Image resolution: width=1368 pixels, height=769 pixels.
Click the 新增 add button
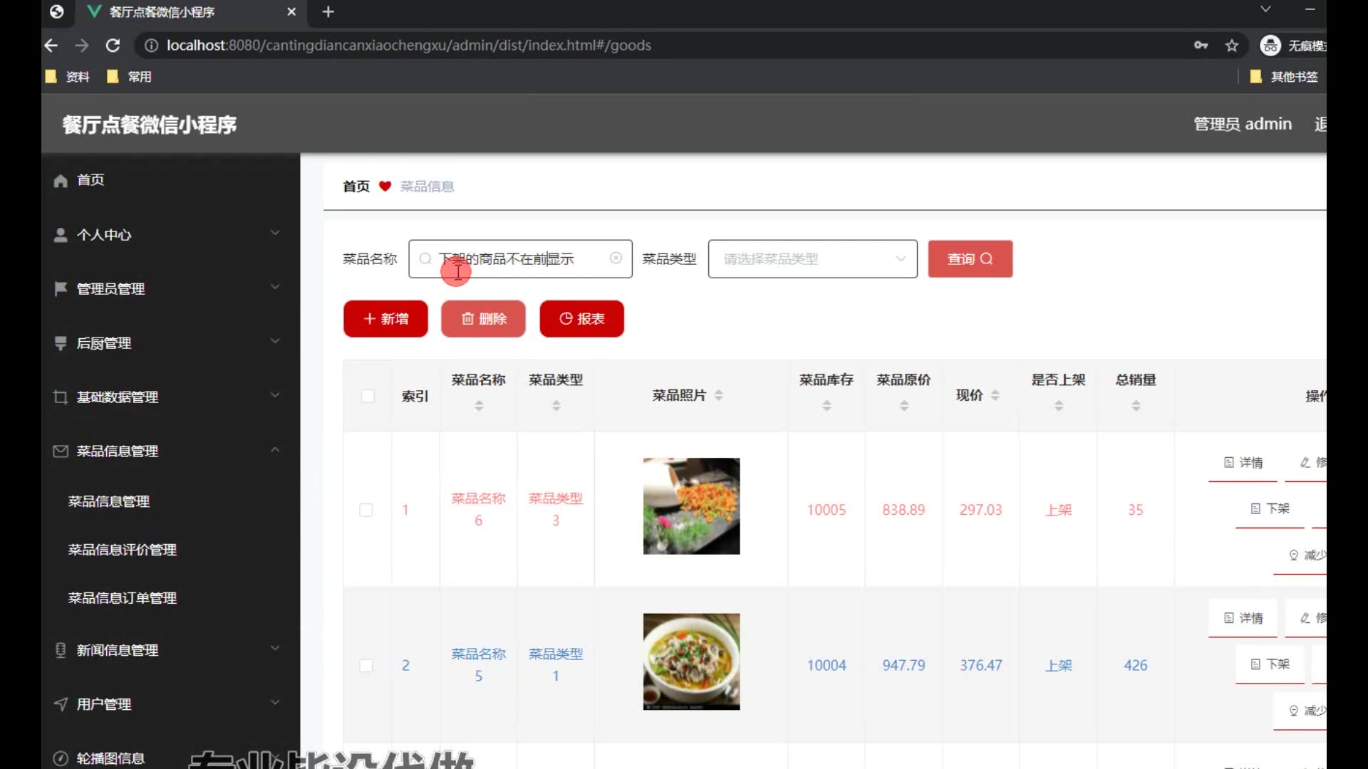[385, 318]
